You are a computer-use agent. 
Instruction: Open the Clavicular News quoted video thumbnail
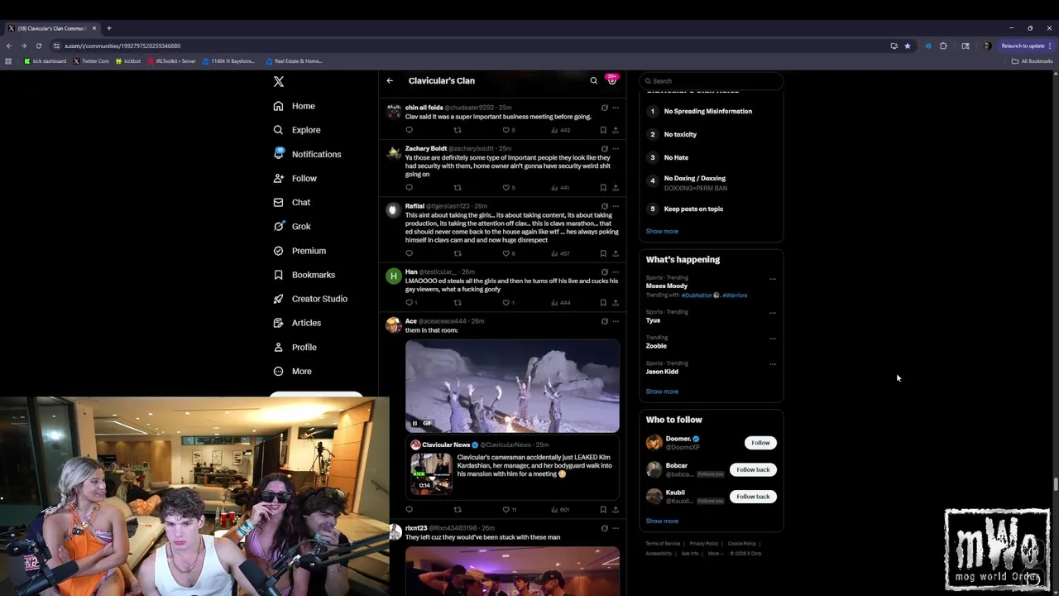pos(431,473)
